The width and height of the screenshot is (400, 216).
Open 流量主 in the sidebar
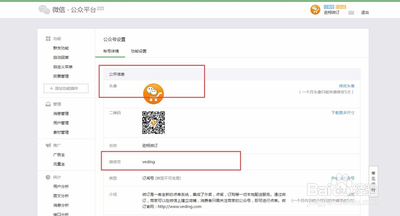[x=59, y=164]
